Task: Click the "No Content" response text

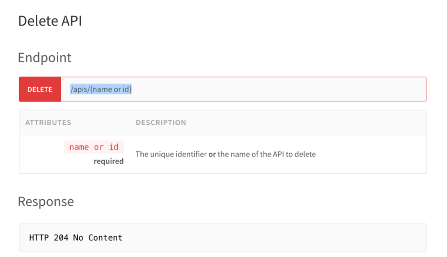Action: (x=98, y=238)
